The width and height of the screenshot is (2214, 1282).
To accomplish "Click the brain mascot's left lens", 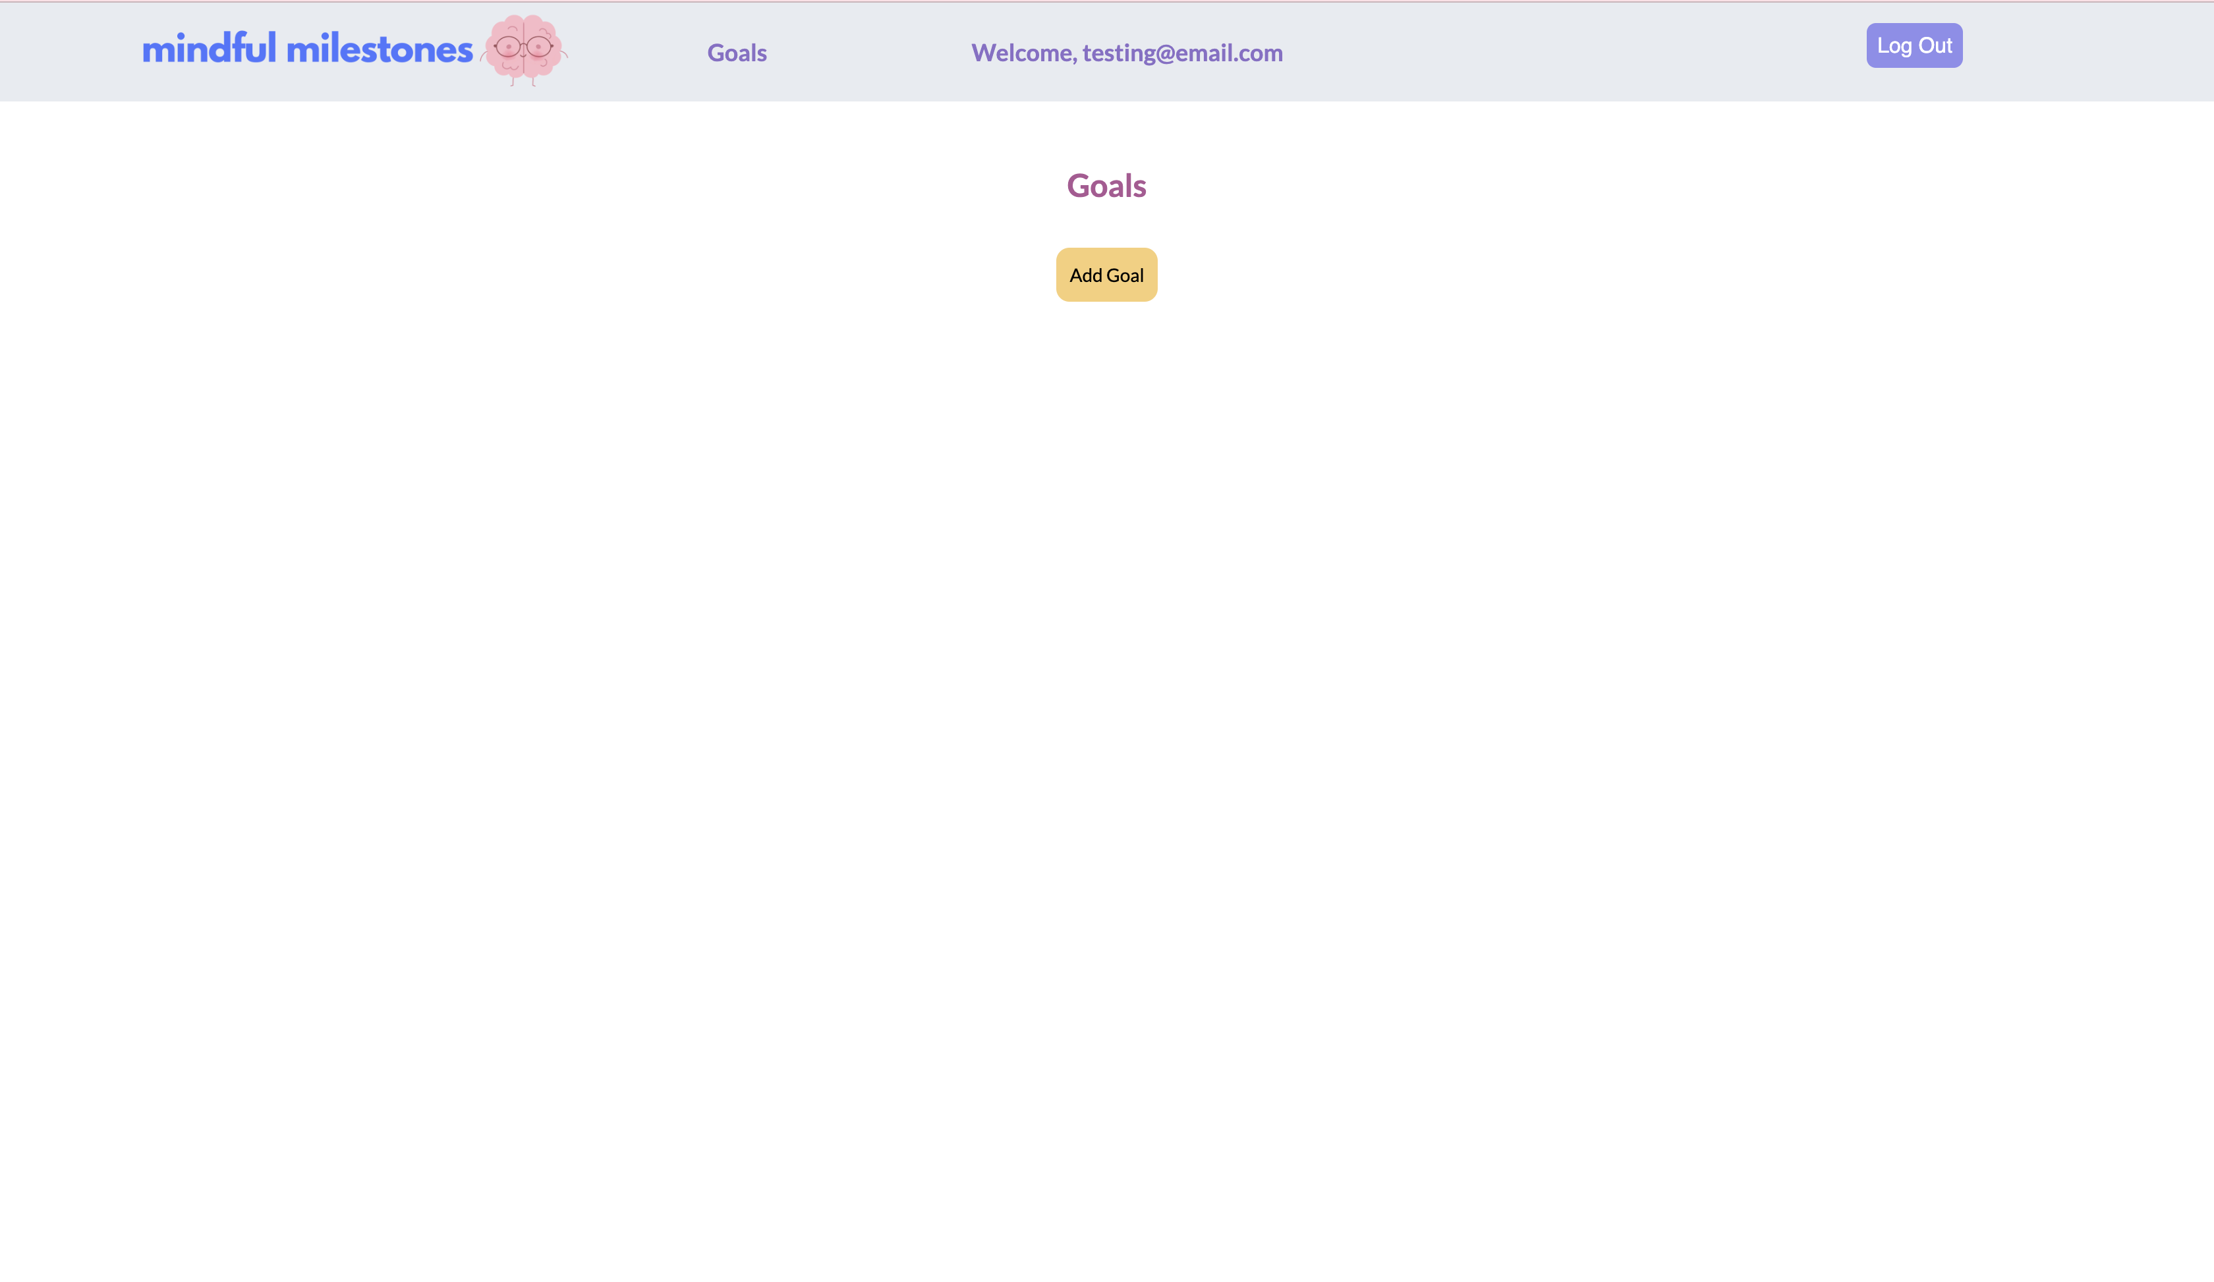I will (508, 47).
